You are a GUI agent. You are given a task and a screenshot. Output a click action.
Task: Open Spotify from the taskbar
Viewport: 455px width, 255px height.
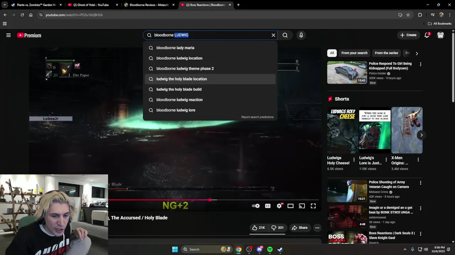click(270, 249)
